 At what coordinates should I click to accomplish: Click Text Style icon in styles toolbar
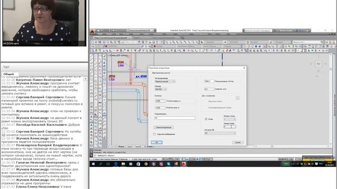tap(202, 42)
